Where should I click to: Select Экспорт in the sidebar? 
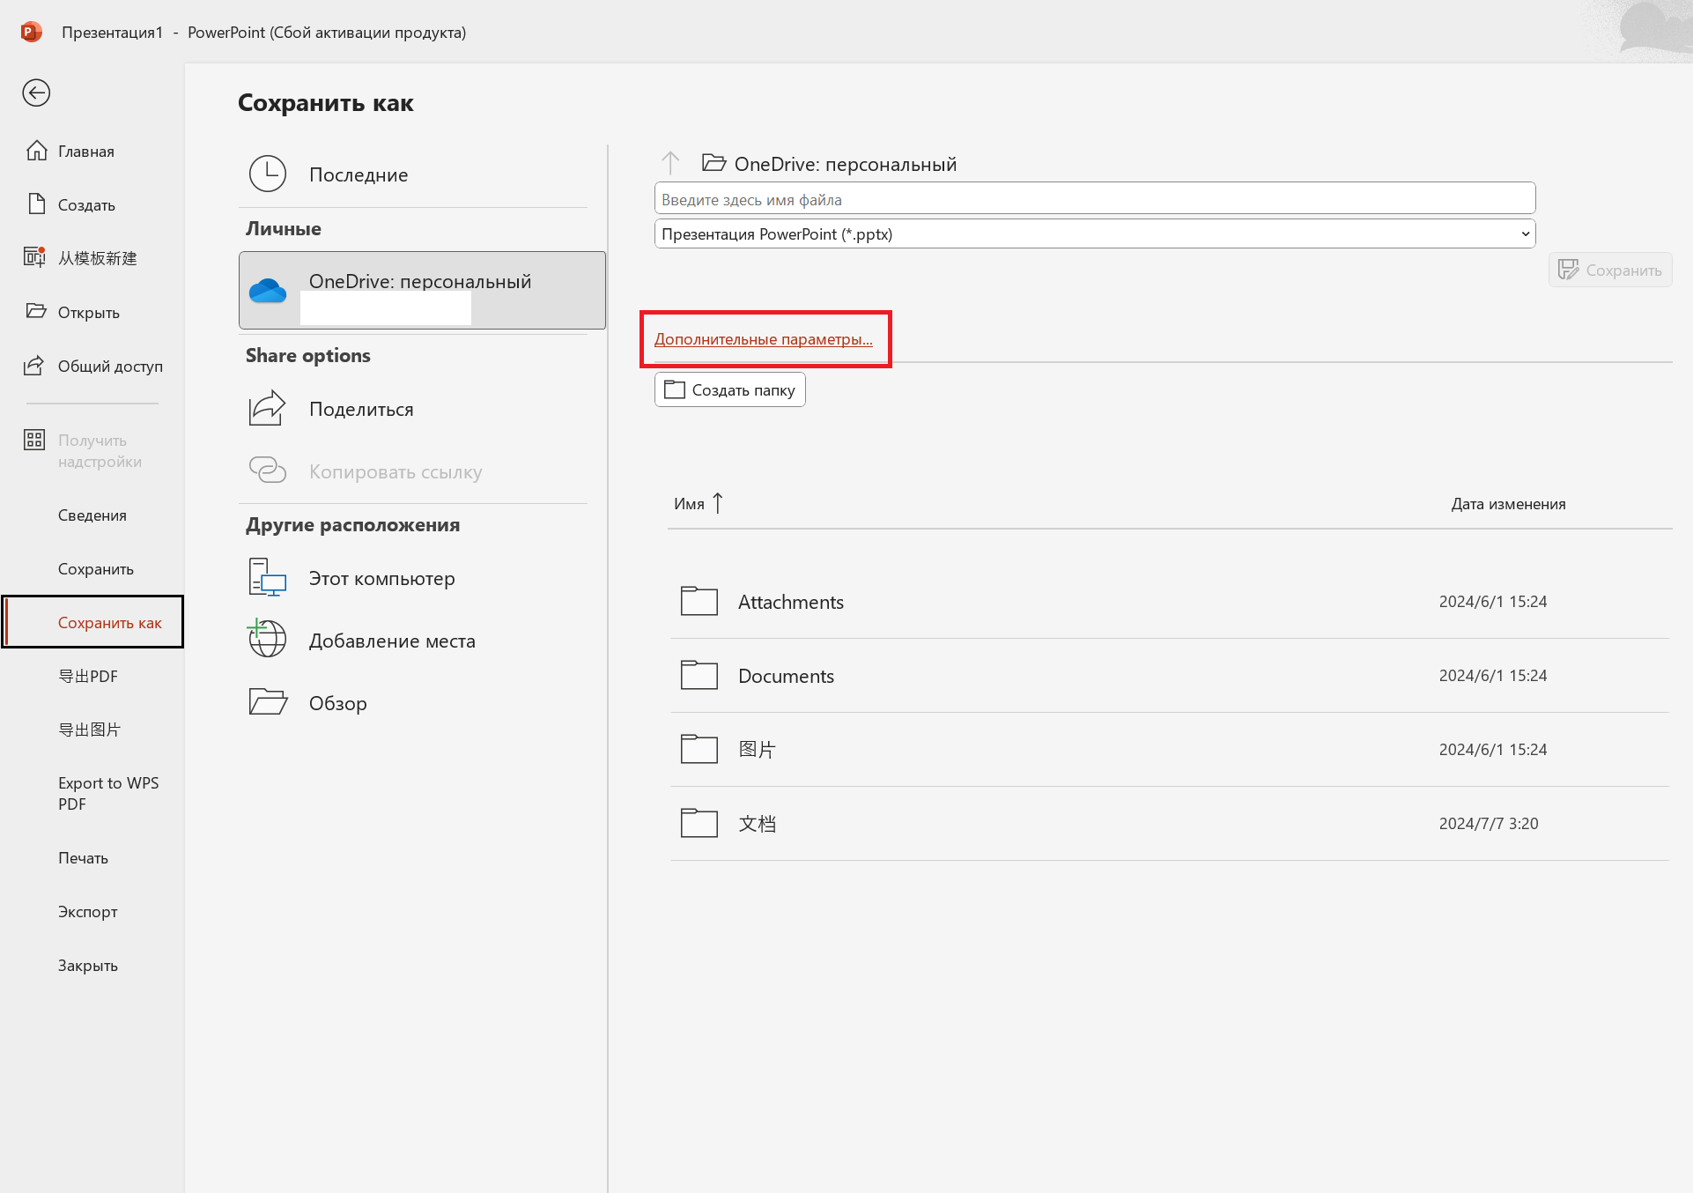(x=87, y=911)
